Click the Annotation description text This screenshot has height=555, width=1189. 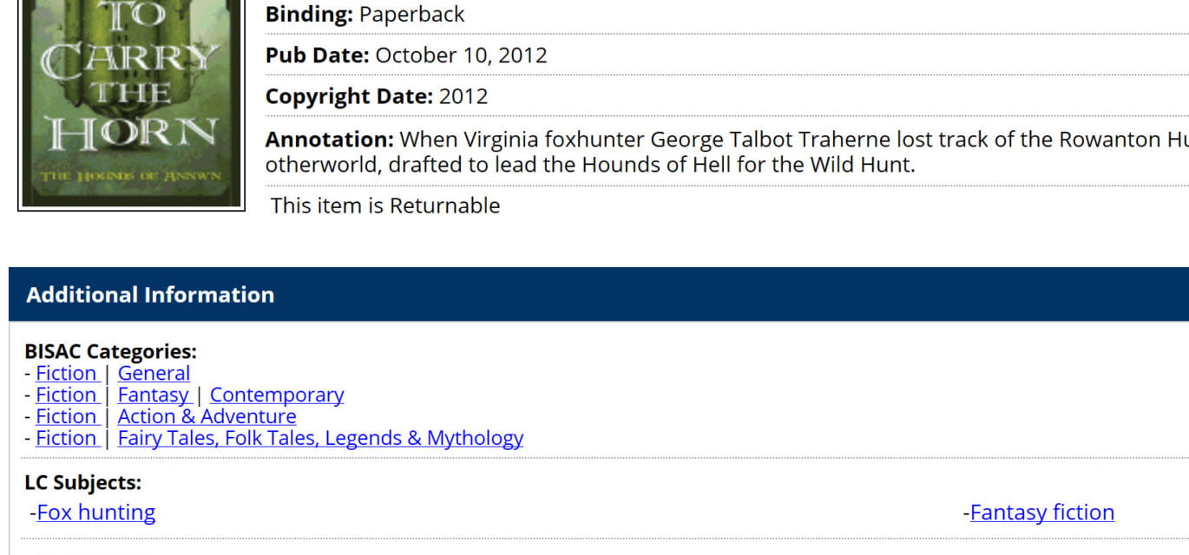coord(590,152)
